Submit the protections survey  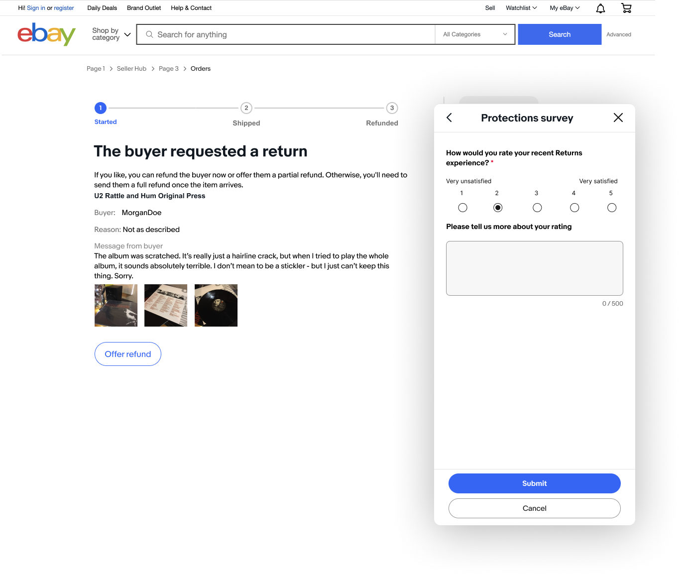pos(535,483)
